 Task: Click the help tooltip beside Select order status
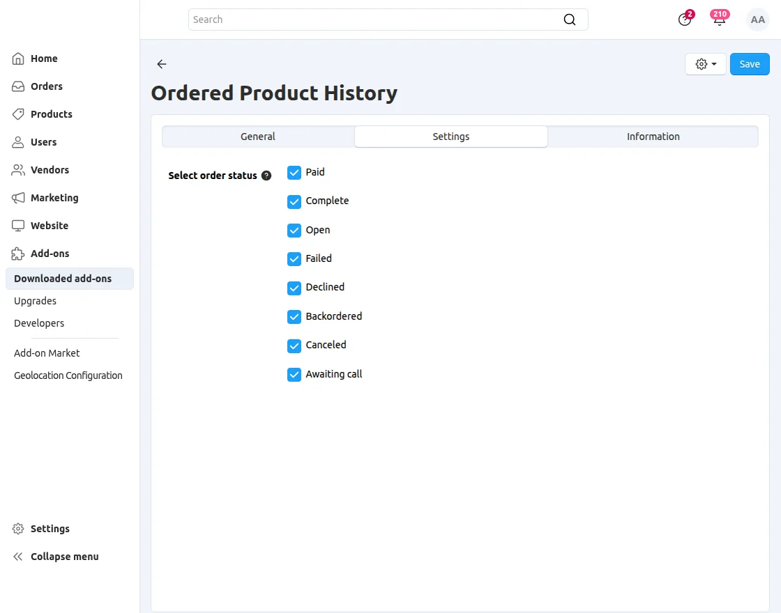[266, 176]
